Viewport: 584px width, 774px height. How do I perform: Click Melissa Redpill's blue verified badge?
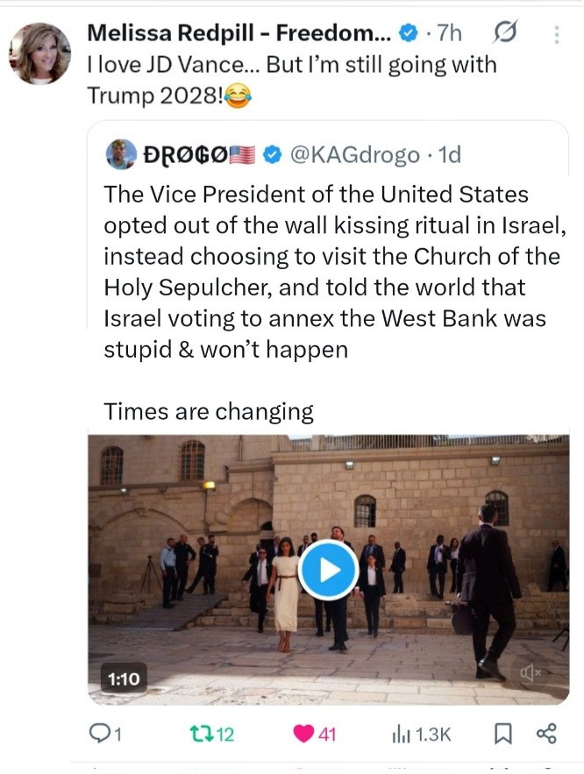point(408,34)
